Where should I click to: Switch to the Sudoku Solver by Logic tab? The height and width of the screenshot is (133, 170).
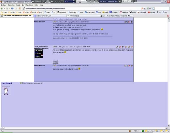click(x=50, y=16)
